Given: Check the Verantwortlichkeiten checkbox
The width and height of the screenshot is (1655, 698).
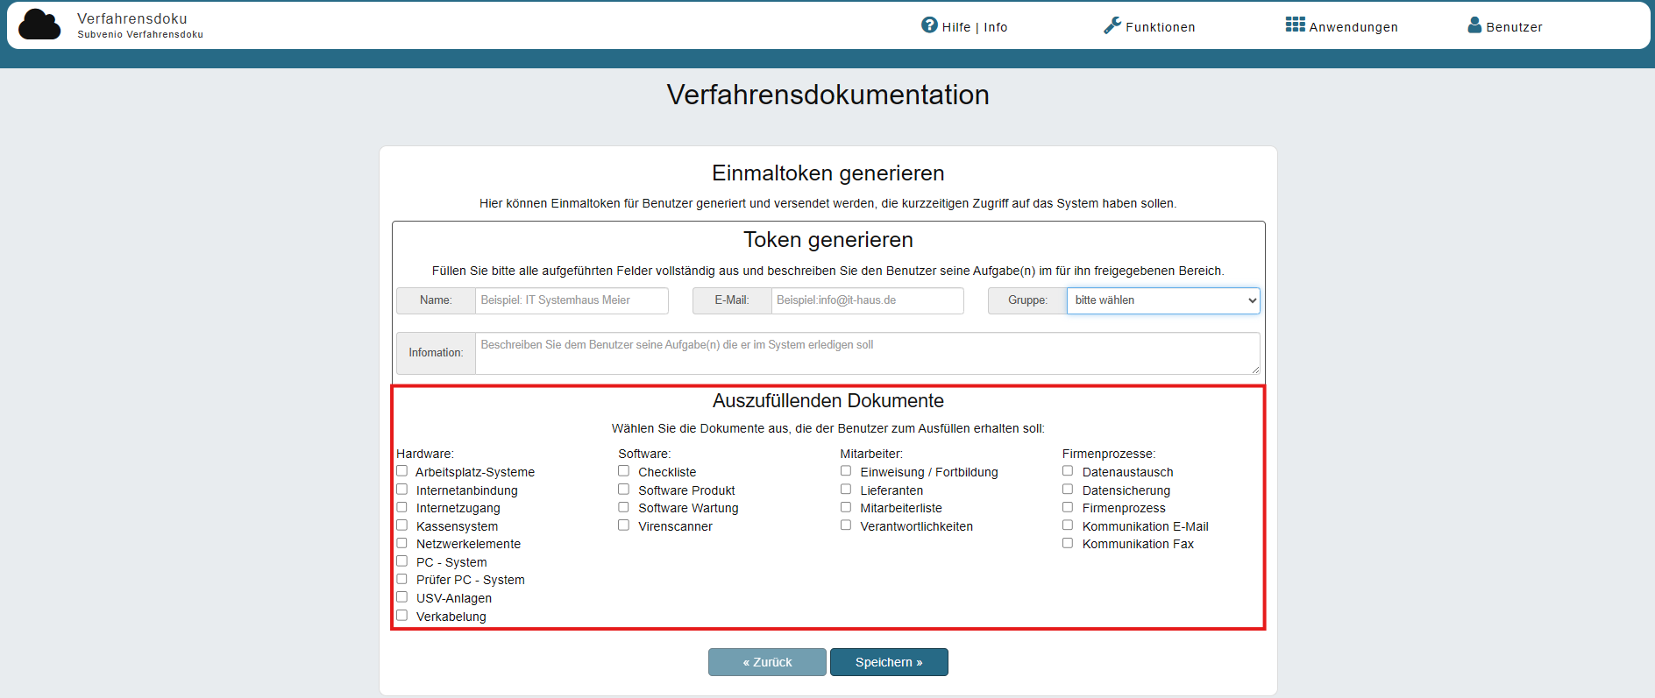Looking at the screenshot, I should 846,525.
